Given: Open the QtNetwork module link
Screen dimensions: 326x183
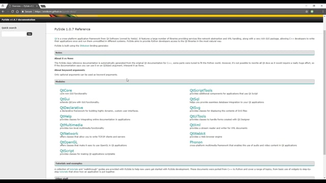Looking at the screenshot, I should click(x=69, y=134).
